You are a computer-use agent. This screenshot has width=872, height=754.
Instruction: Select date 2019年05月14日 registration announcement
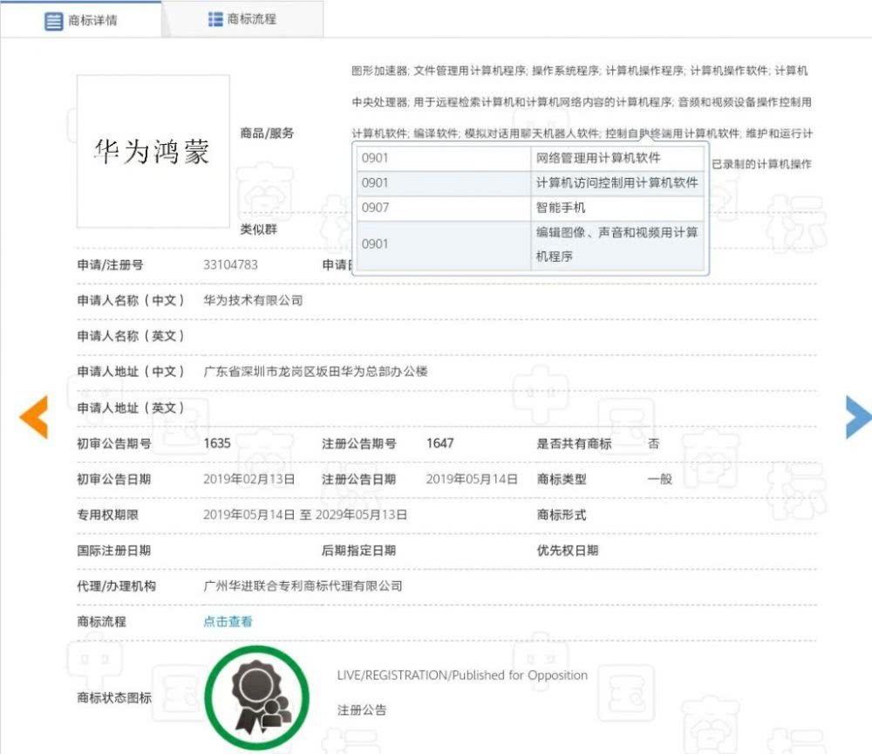(472, 479)
